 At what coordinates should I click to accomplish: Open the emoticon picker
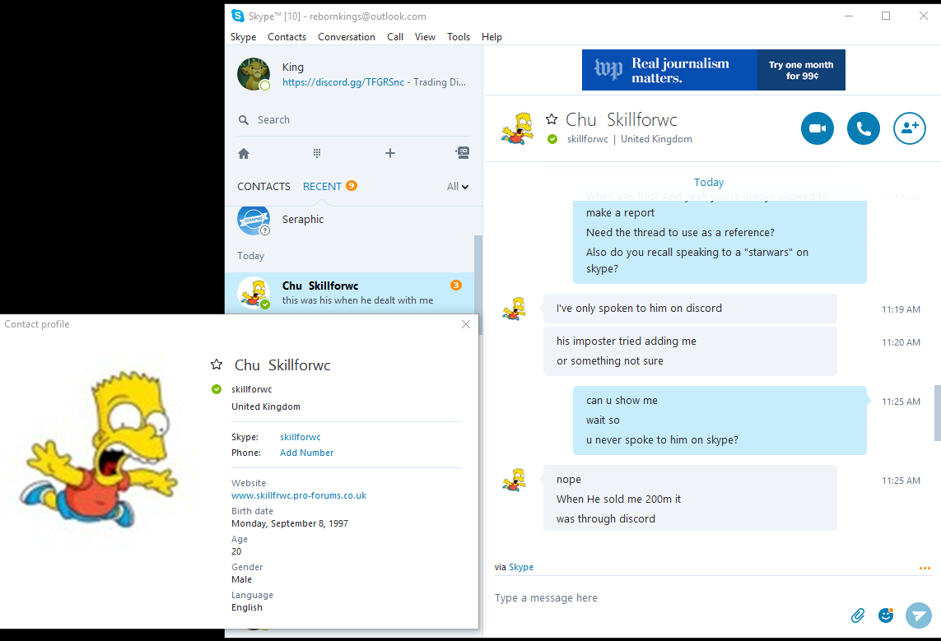click(x=886, y=615)
